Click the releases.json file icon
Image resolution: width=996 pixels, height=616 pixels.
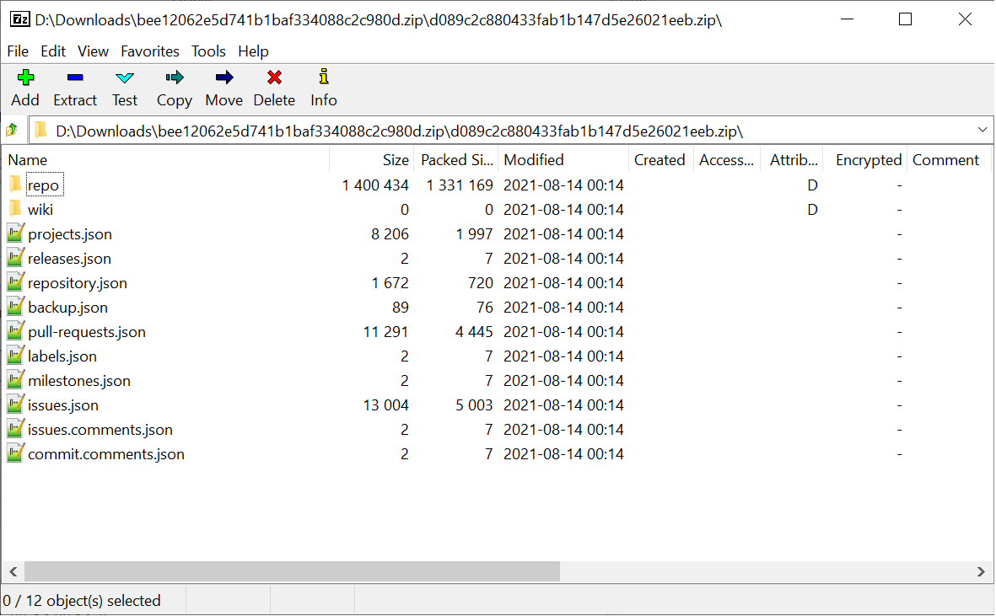15,258
